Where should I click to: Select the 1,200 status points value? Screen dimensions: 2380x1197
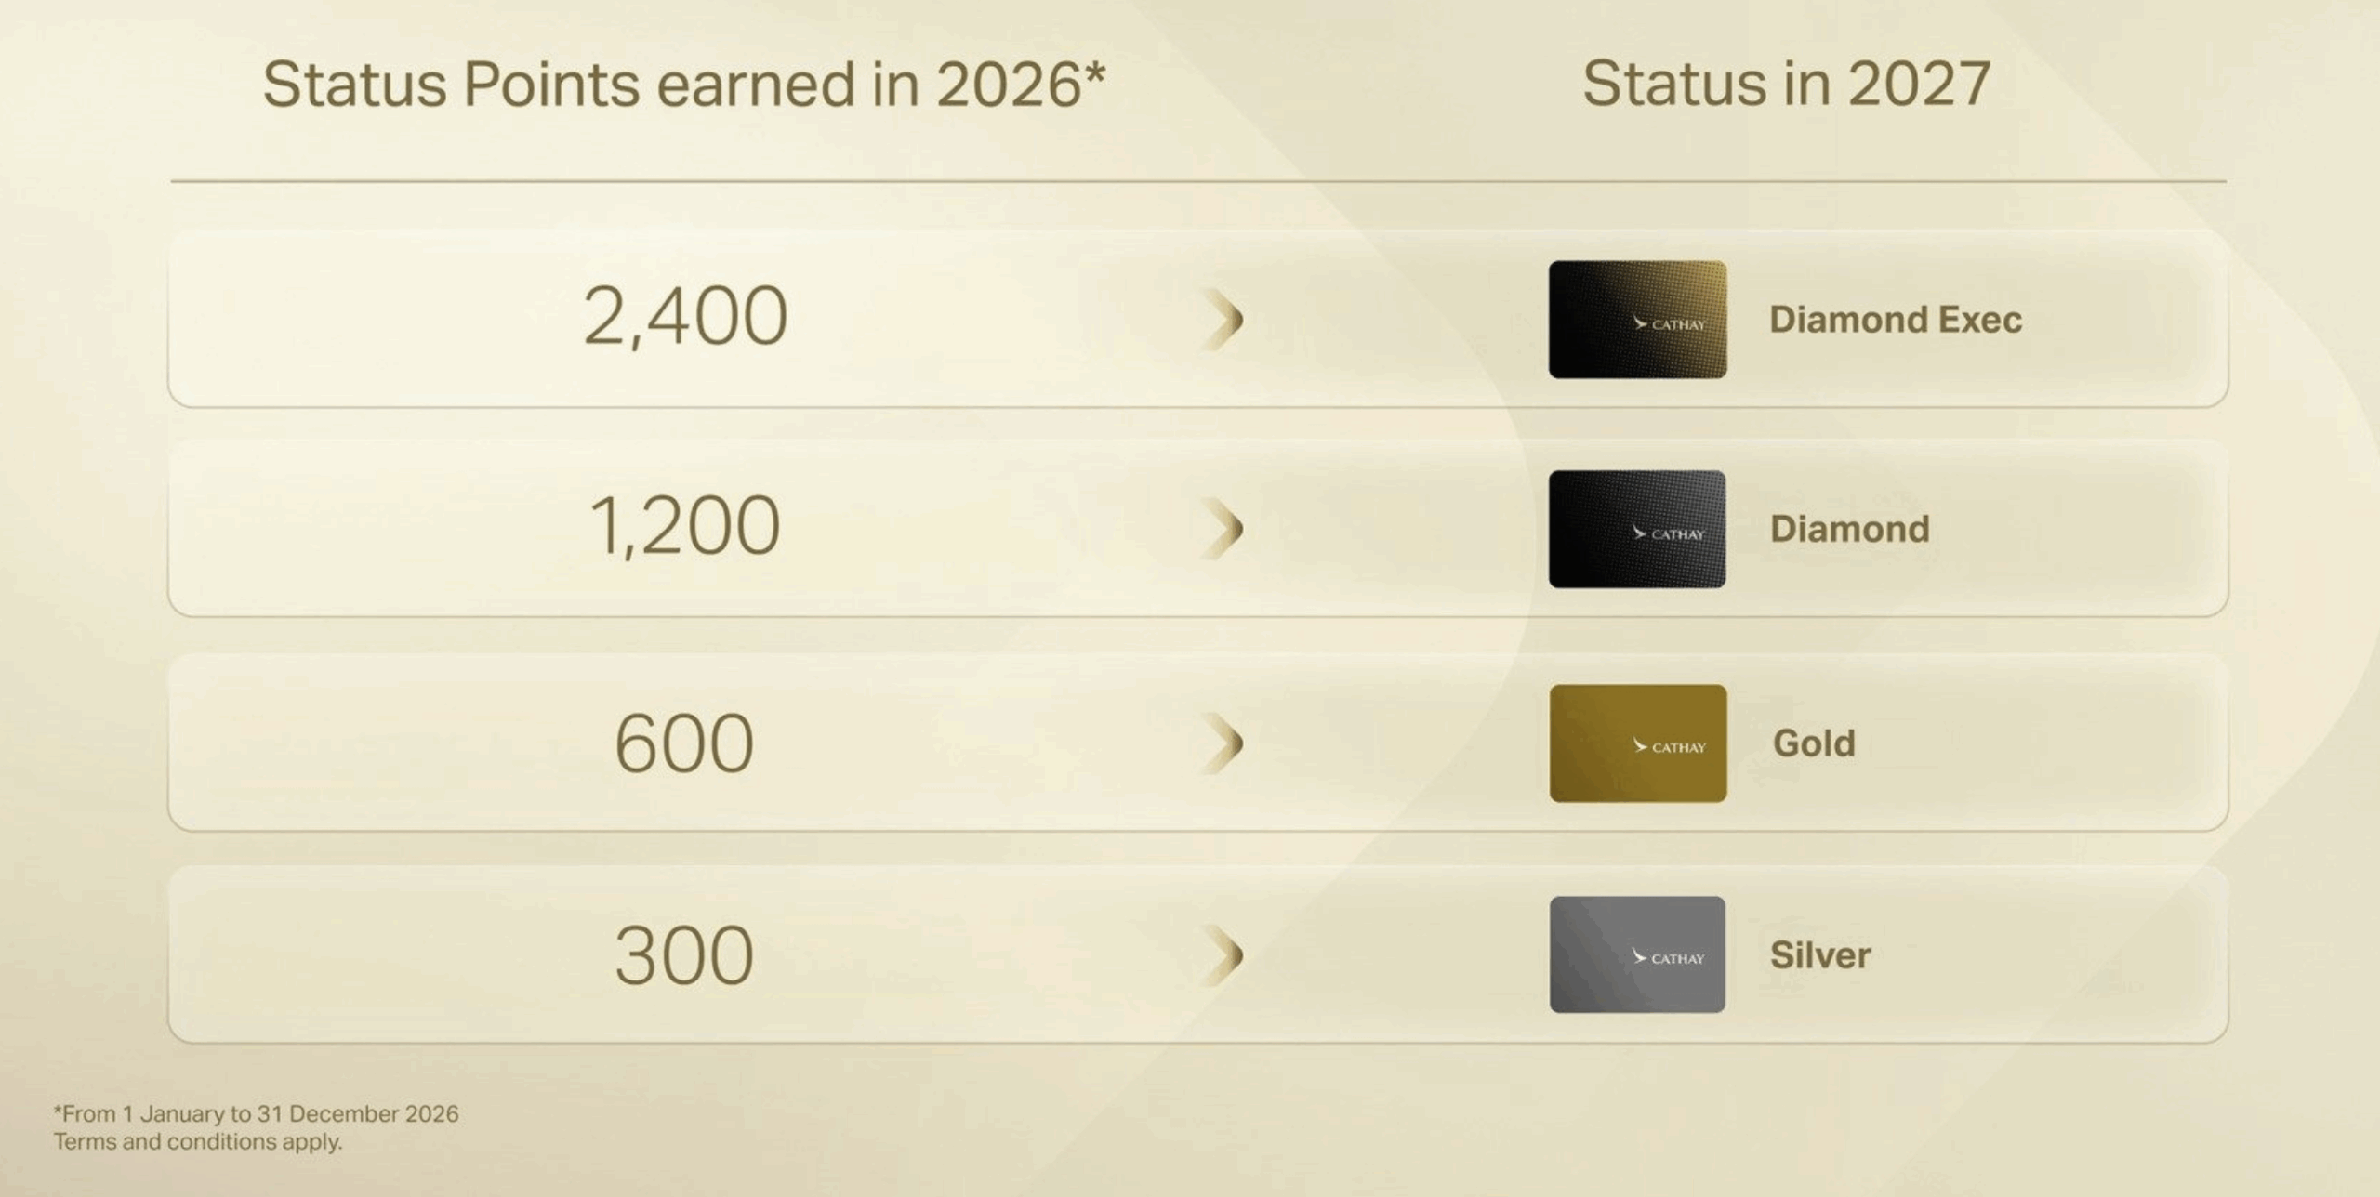point(685,526)
